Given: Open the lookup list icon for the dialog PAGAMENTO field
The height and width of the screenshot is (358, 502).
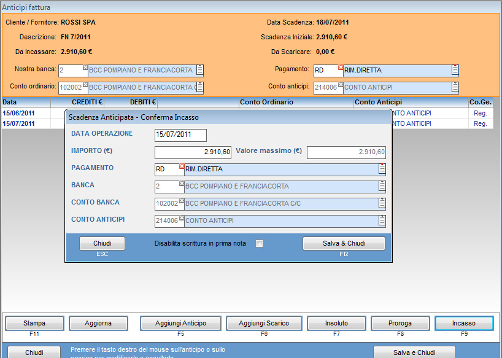Looking at the screenshot, I should click(x=382, y=169).
